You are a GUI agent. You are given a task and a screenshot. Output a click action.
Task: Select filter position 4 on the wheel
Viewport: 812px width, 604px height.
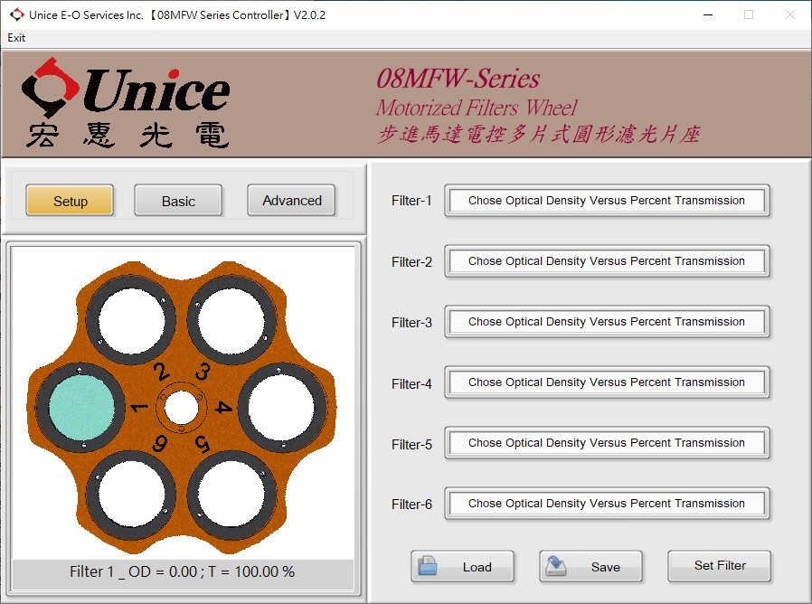click(x=281, y=408)
